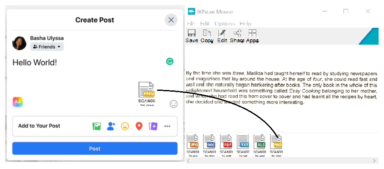Open the File menu
Viewport: 384px width, 169px height.
(191, 24)
